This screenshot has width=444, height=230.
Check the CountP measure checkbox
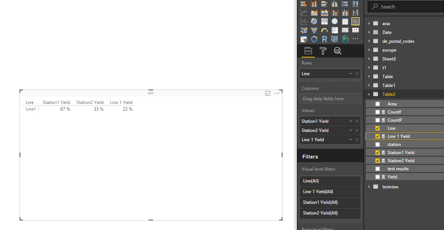tap(378, 120)
